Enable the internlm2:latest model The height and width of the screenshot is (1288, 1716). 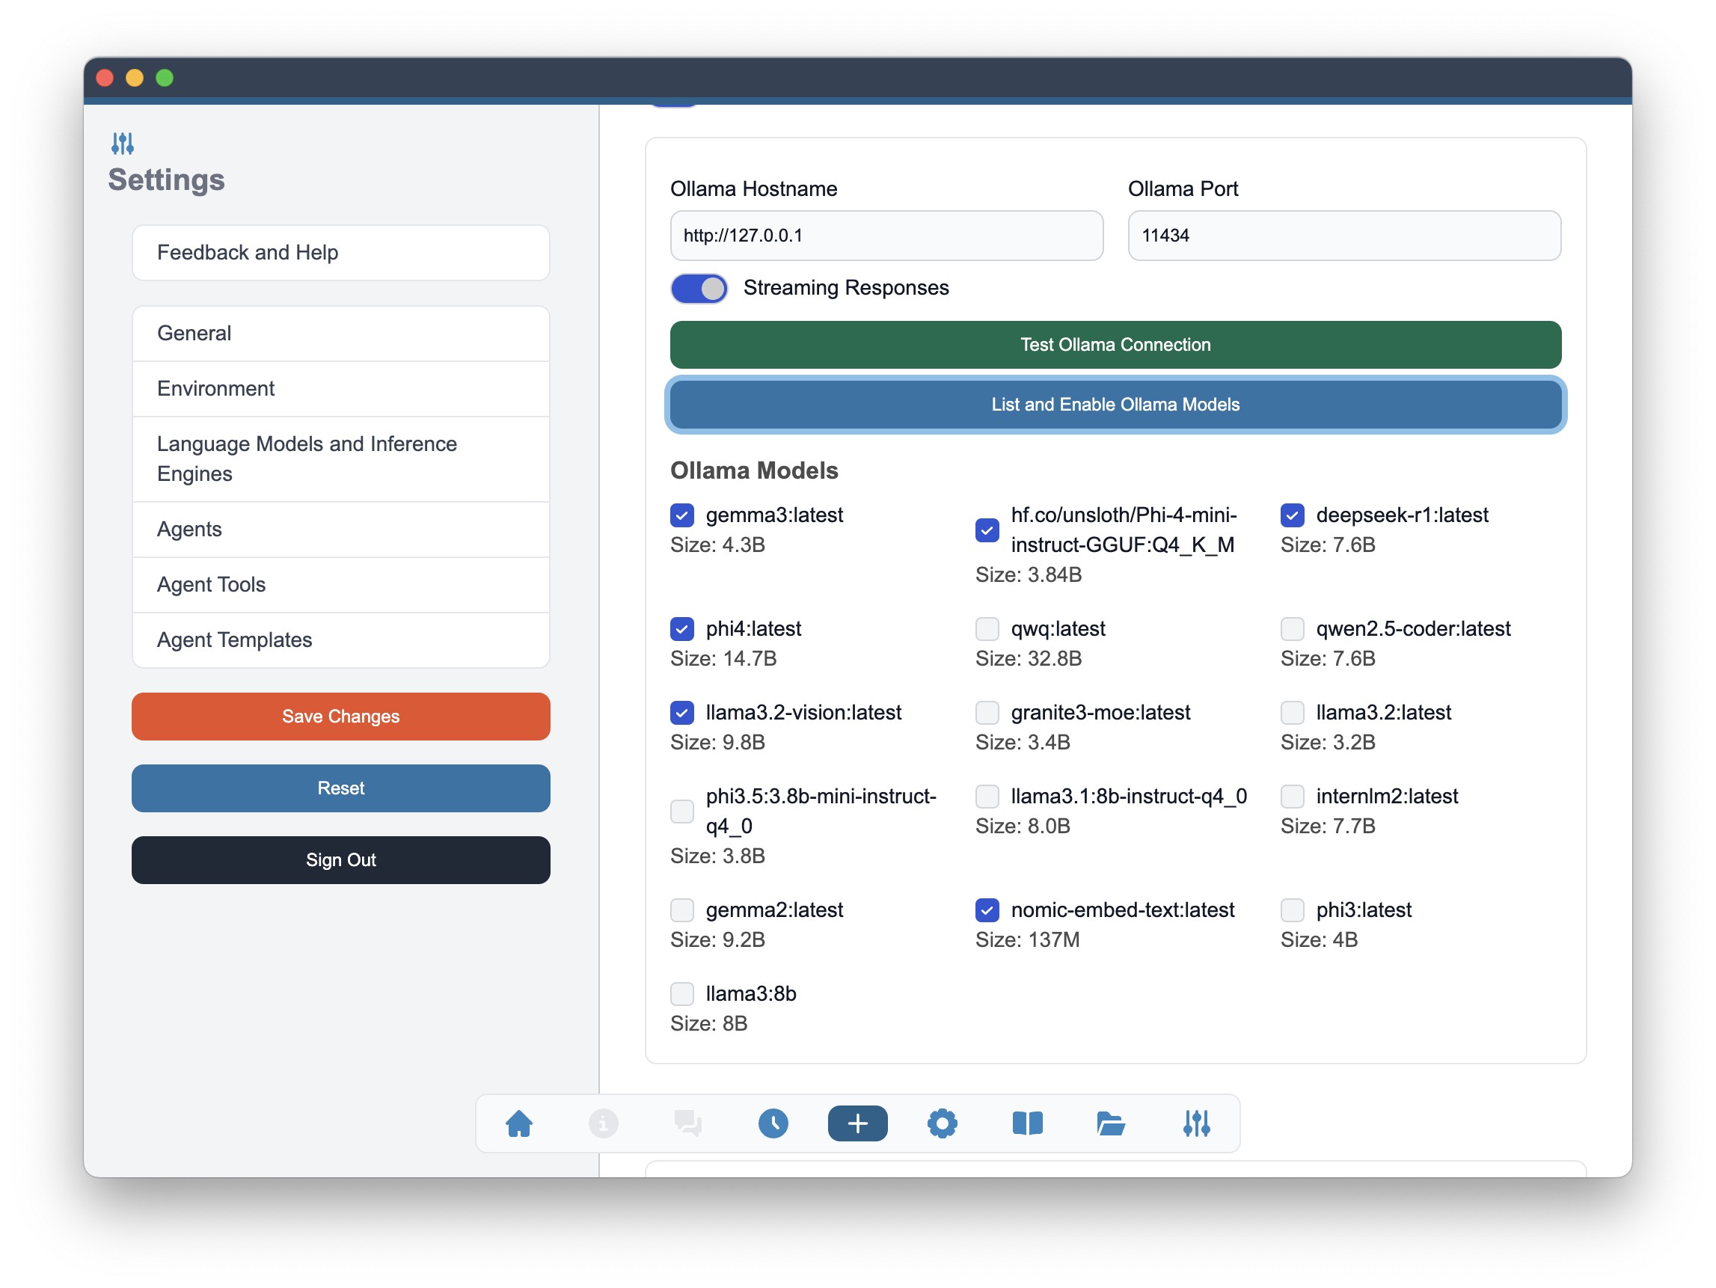pyautogui.click(x=1292, y=796)
